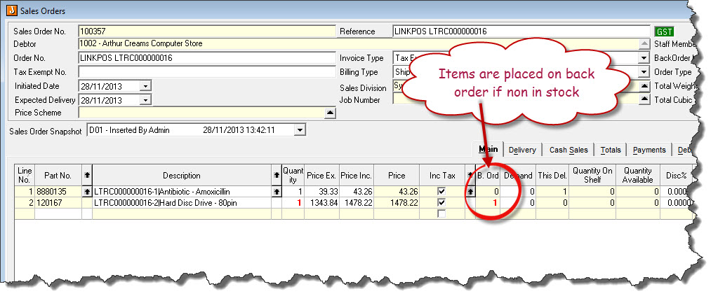Open lookup arrow beside Antibiotic - Amoxicillin description
The height and width of the screenshot is (303, 718).
coord(276,192)
